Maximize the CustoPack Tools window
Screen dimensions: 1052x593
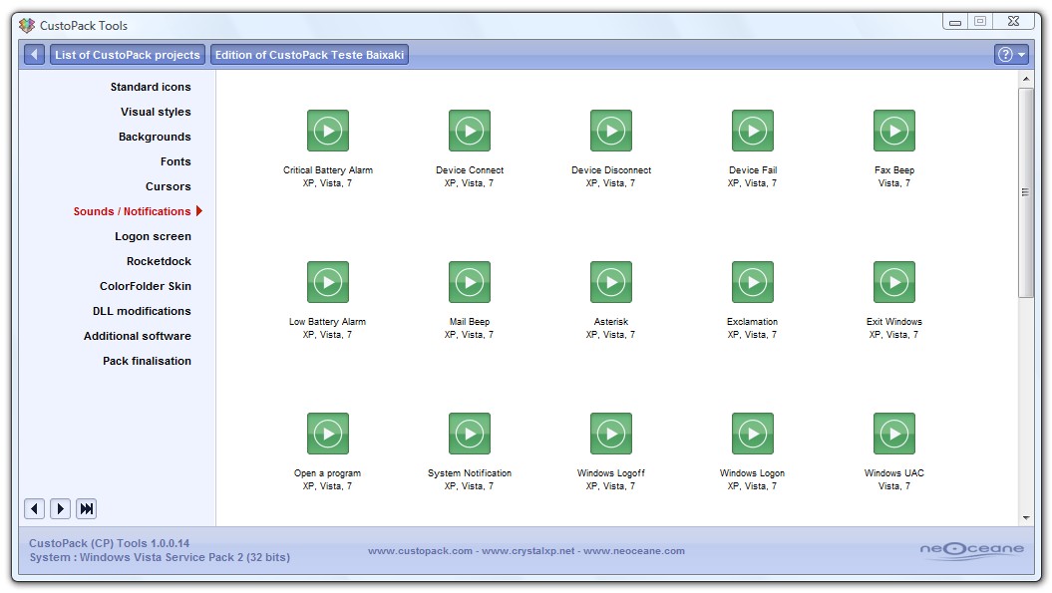click(x=980, y=22)
